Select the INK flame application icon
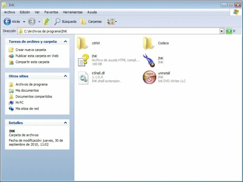Viewport: 243px width, 182px height. coord(149,60)
